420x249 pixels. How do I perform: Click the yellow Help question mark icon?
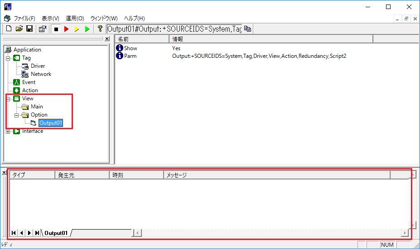pyautogui.click(x=100, y=29)
